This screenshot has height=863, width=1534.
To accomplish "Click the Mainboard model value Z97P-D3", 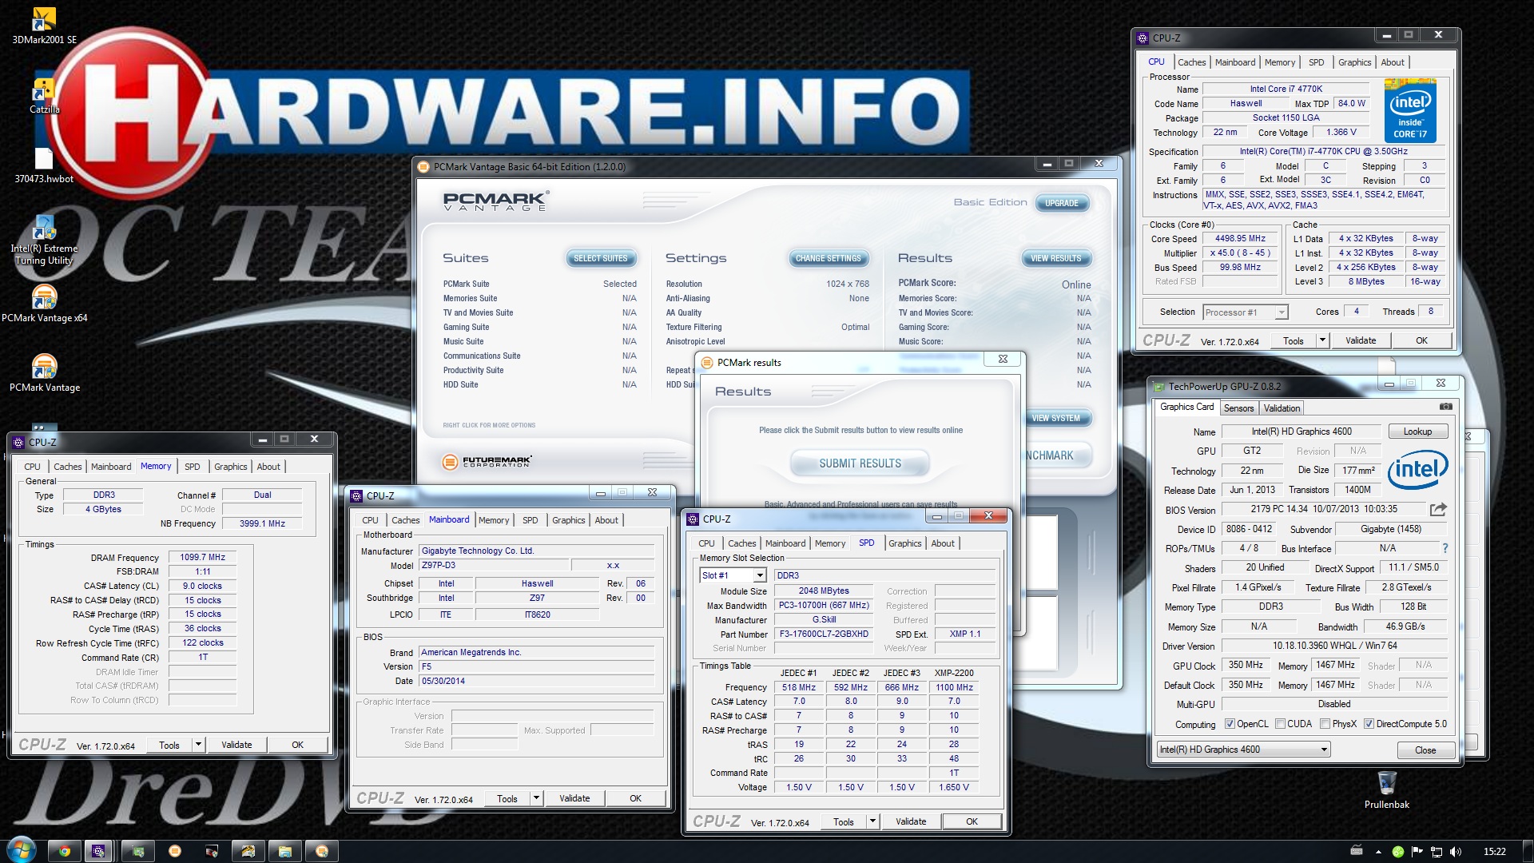I will (x=495, y=565).
